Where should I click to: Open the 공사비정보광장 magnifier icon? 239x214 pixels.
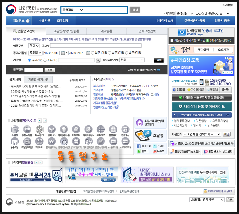point(64,142)
